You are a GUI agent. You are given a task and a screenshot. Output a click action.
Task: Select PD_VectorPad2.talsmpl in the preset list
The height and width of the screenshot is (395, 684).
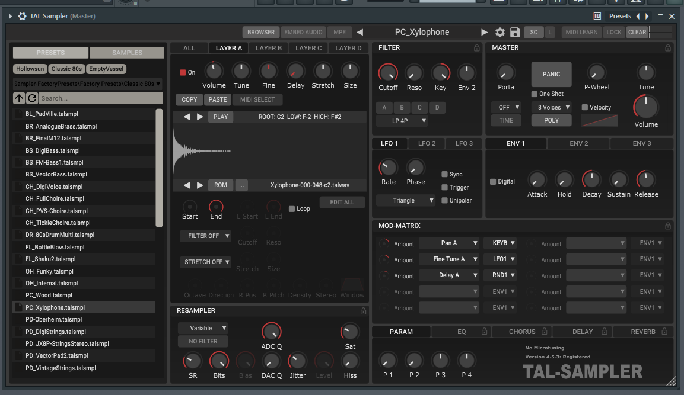[x=84, y=355]
